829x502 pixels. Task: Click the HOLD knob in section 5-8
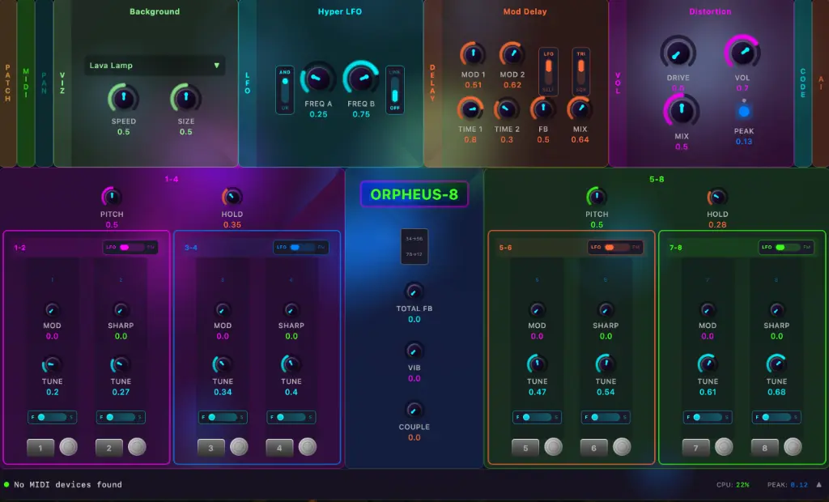717,197
